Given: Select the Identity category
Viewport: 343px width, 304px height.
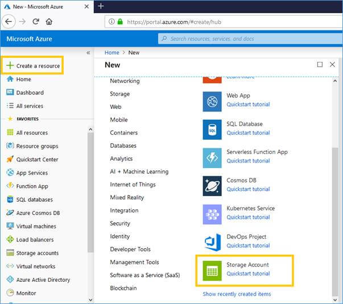Looking at the screenshot, I should pyautogui.click(x=119, y=236).
